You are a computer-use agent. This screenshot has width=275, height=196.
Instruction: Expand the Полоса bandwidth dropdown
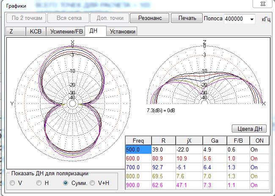click(x=252, y=19)
